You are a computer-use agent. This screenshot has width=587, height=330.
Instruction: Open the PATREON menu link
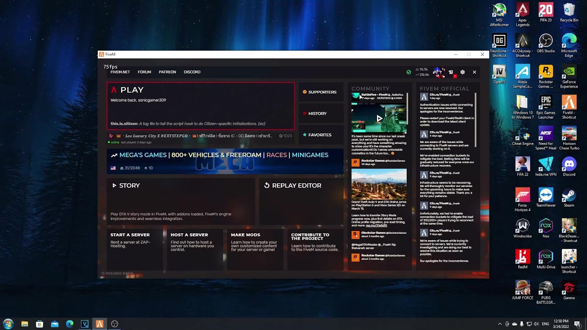tap(167, 72)
